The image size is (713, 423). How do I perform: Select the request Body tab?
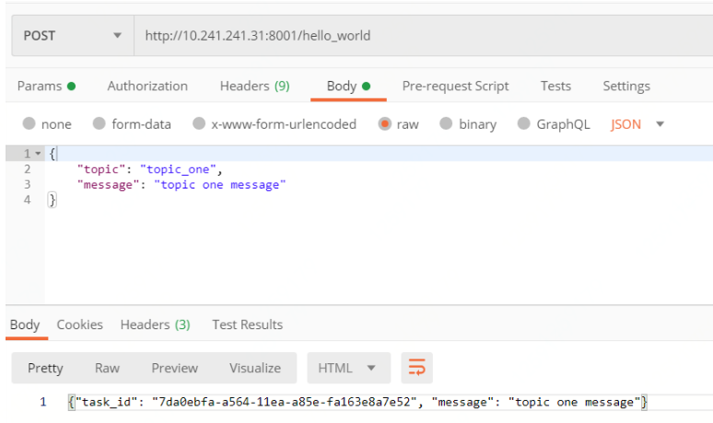pyautogui.click(x=348, y=86)
